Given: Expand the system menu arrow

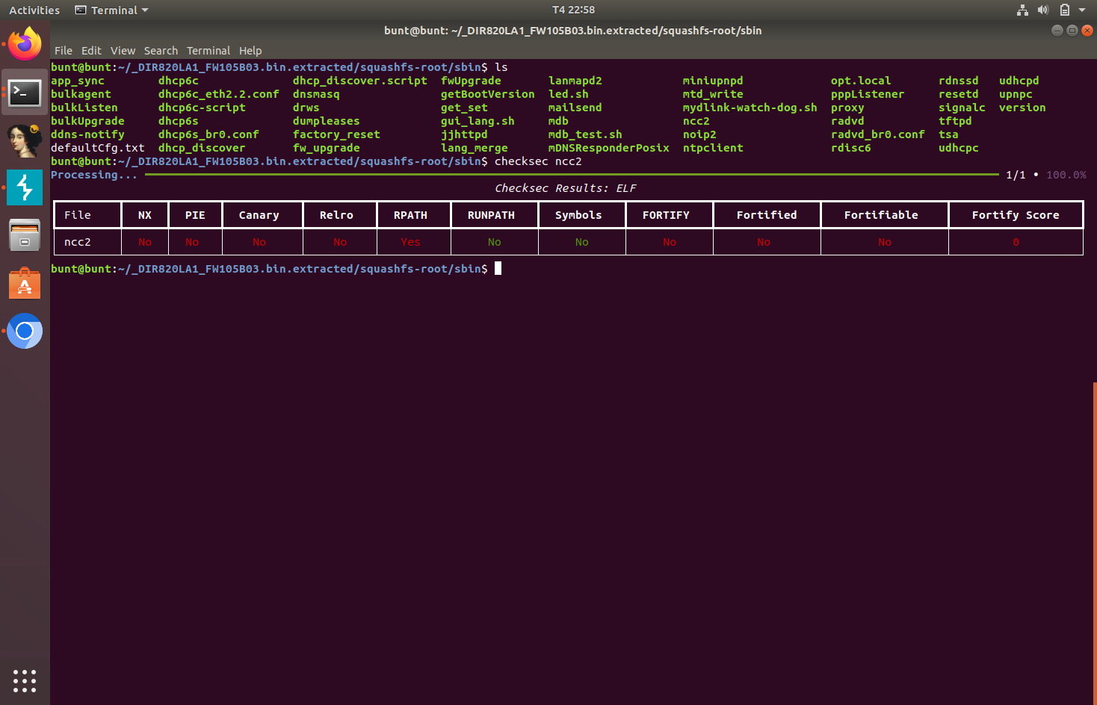Looking at the screenshot, I should 1081,10.
